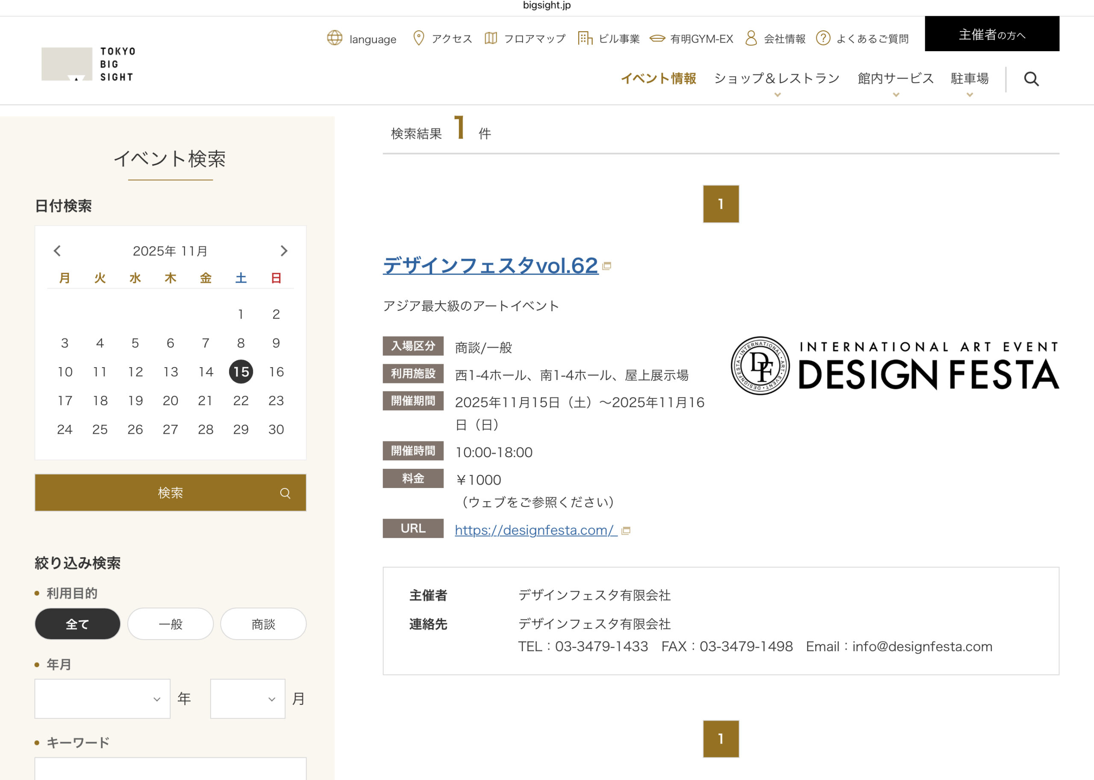Viewport: 1094px width, 780px height.
Task: Click the keyword input field
Action: [170, 769]
